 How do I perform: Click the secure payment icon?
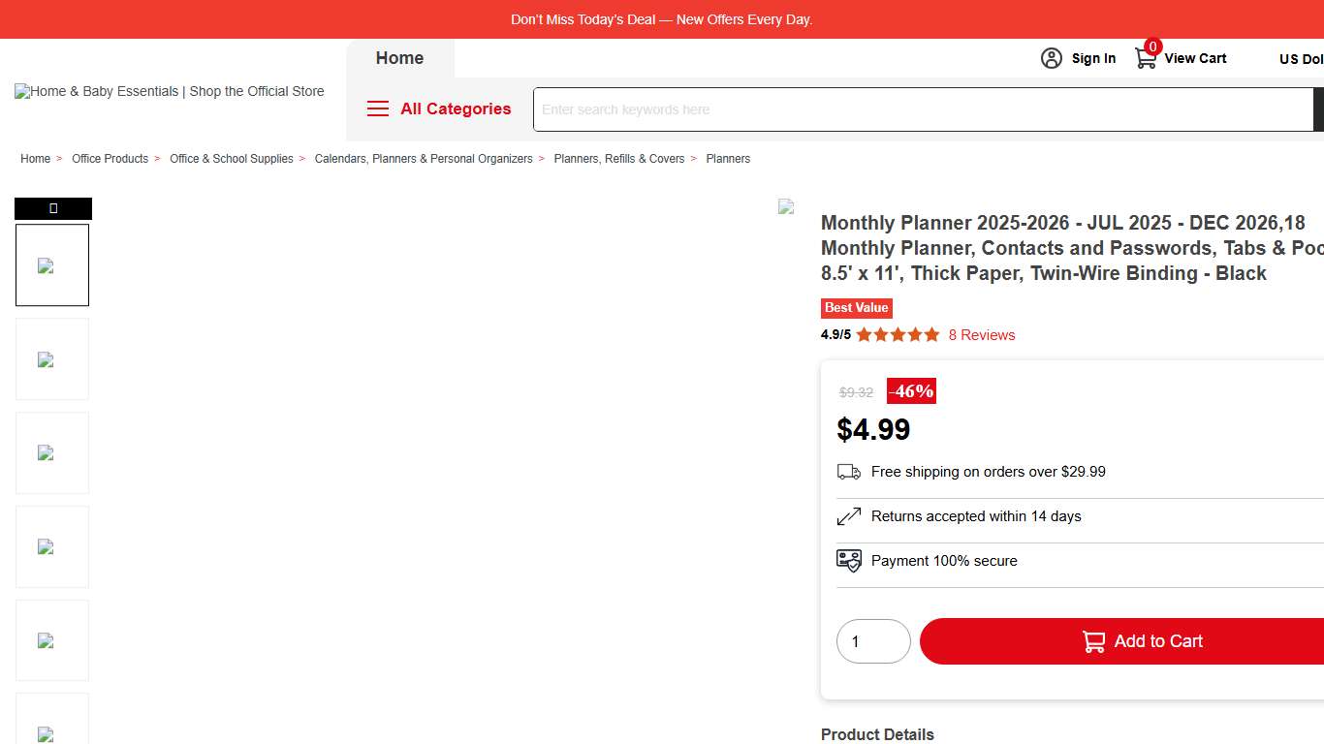click(x=849, y=561)
